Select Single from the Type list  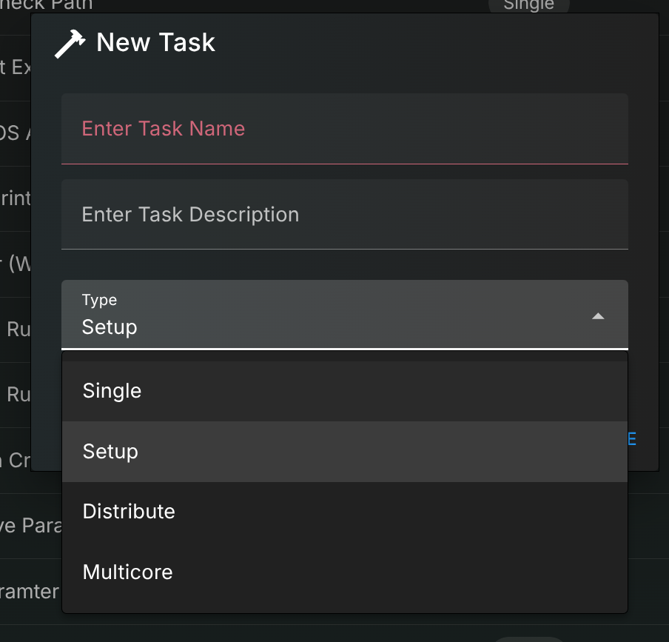click(344, 391)
